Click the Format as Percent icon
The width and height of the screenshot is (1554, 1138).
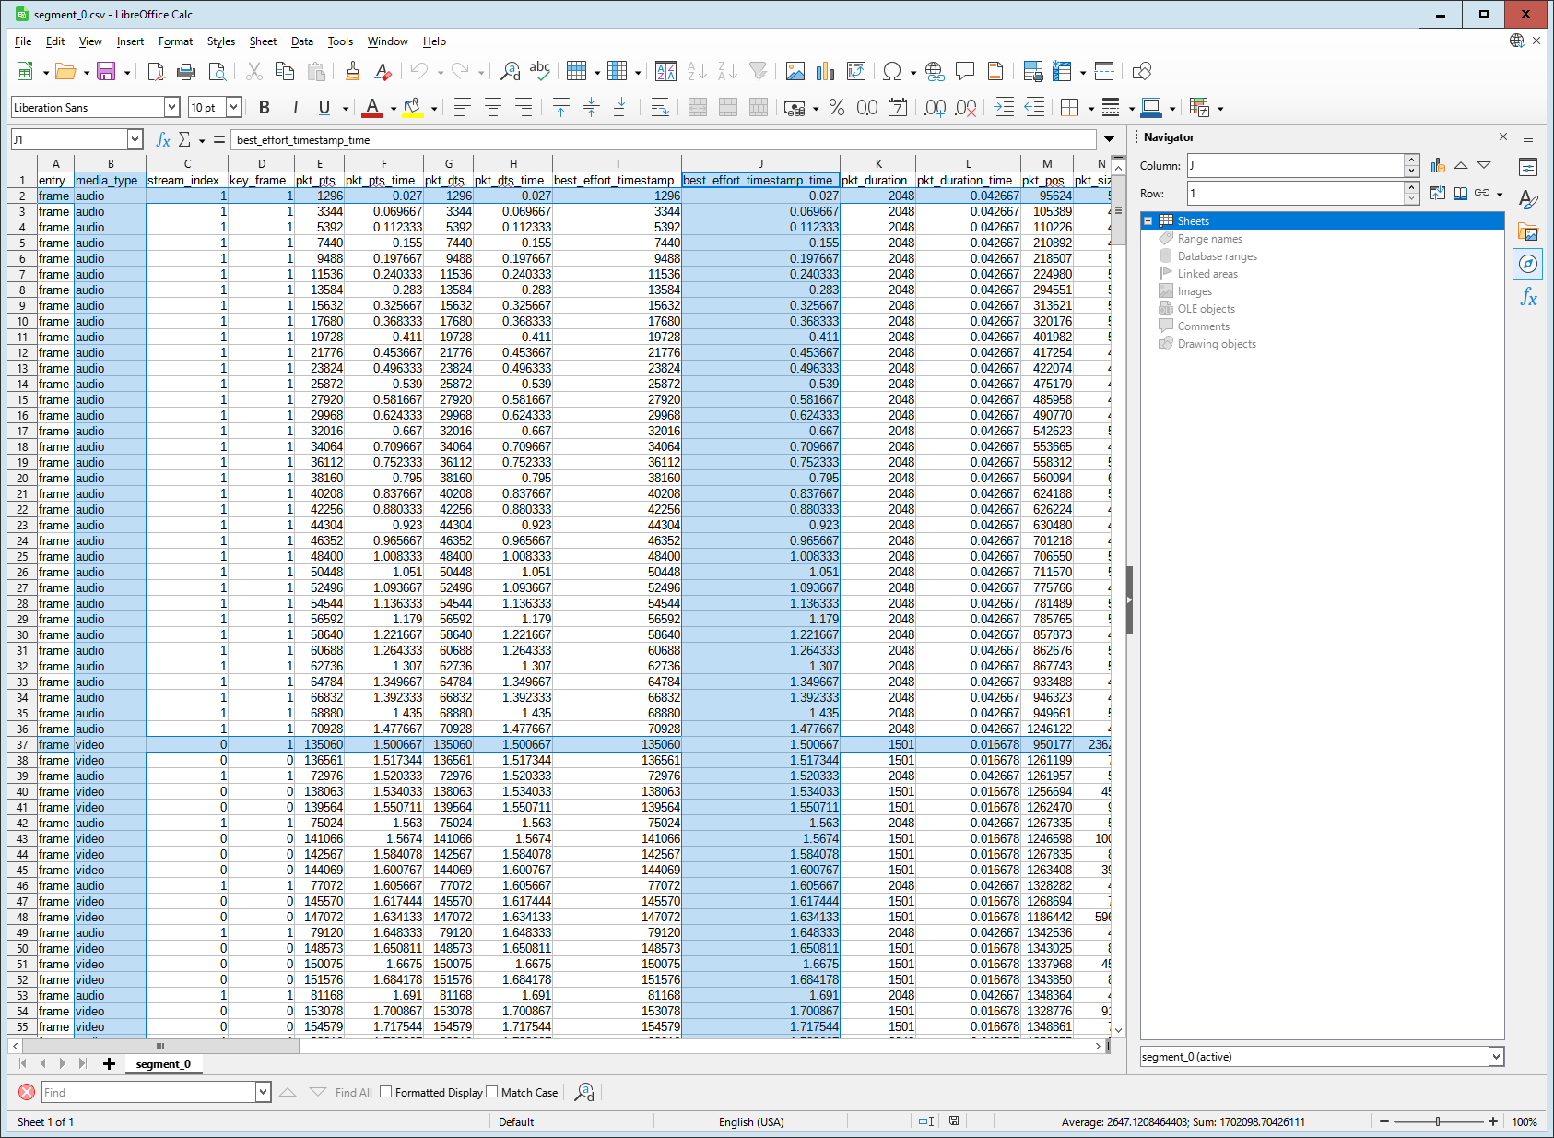click(836, 108)
